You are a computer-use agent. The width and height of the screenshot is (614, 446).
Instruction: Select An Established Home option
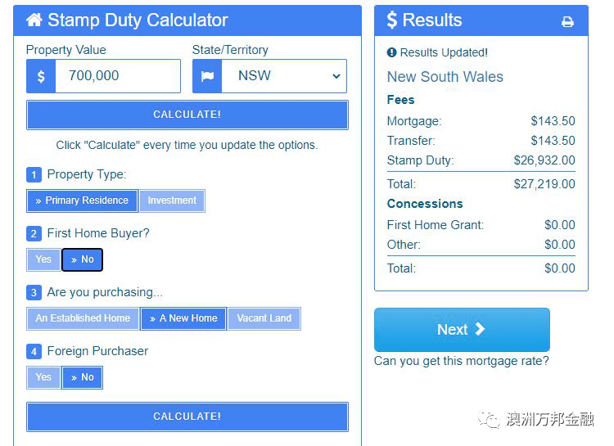(83, 318)
